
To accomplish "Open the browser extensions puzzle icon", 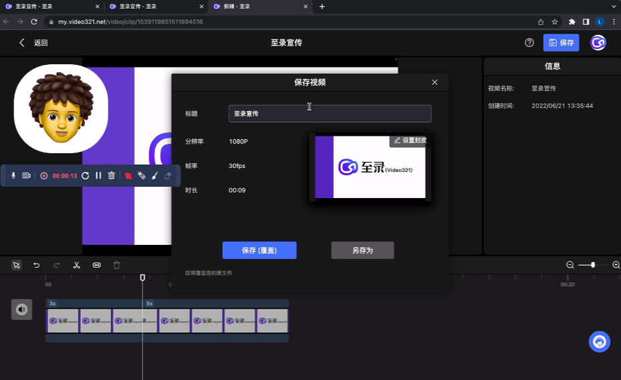I will pyautogui.click(x=572, y=22).
